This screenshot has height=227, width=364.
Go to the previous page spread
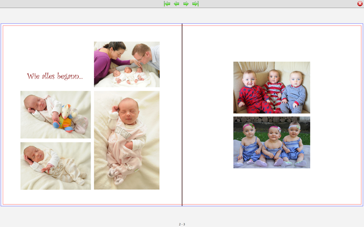click(177, 4)
